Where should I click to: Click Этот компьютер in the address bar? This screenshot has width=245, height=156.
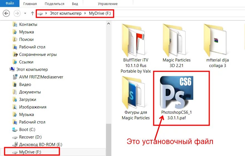(x=66, y=13)
